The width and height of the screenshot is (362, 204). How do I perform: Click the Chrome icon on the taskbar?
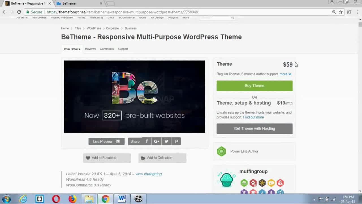pyautogui.click(x=105, y=199)
